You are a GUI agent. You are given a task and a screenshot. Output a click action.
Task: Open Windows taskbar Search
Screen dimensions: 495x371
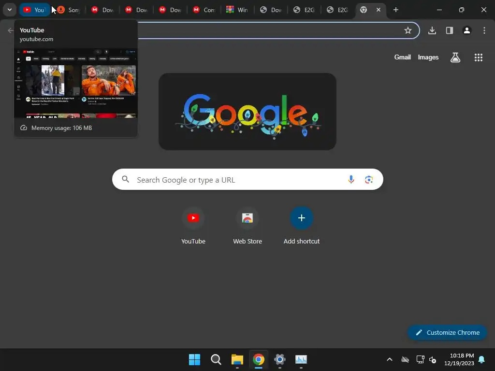point(216,359)
